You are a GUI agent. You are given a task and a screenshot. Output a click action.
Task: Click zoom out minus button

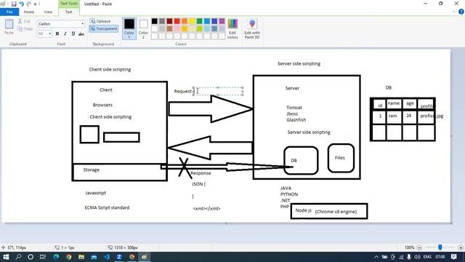pos(419,247)
